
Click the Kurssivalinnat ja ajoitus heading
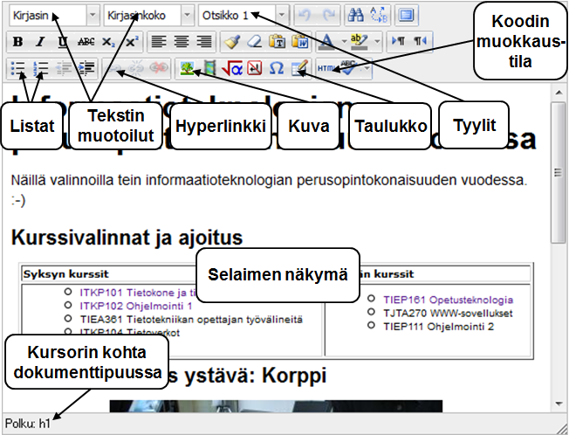pyautogui.click(x=127, y=238)
